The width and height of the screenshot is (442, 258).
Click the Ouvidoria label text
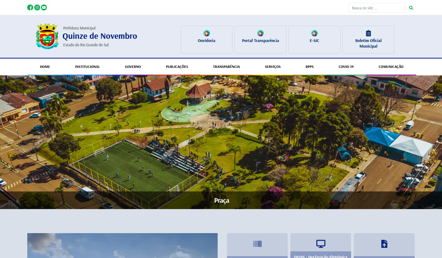tap(206, 41)
